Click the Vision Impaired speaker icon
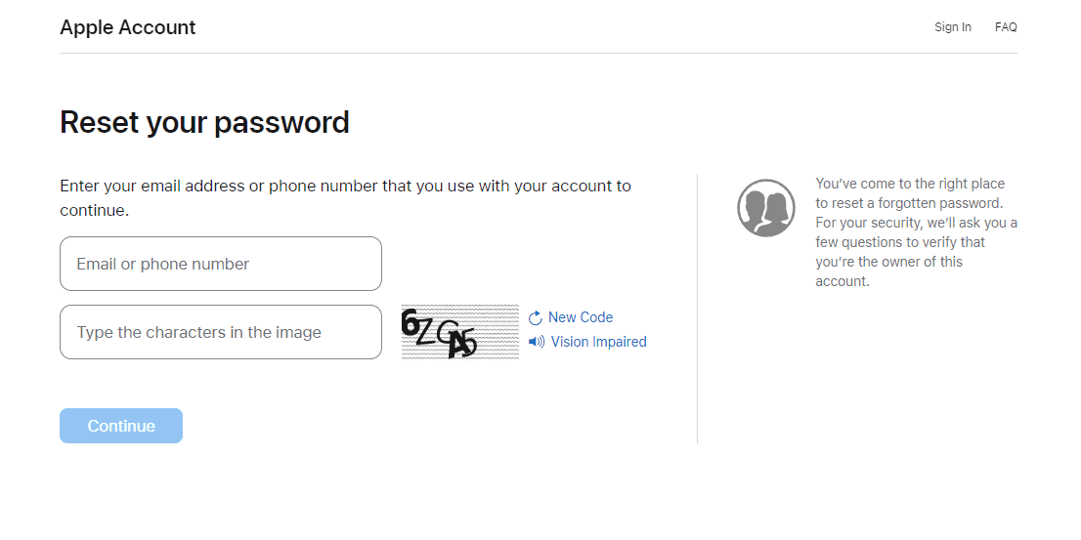This screenshot has height=540, width=1081. click(x=536, y=342)
